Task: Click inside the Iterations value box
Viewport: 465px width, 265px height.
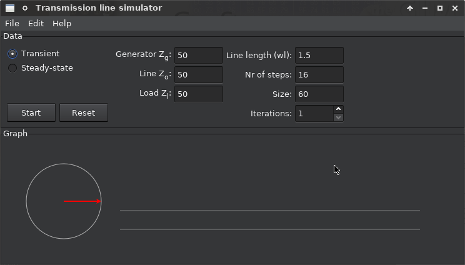Action: tap(314, 114)
